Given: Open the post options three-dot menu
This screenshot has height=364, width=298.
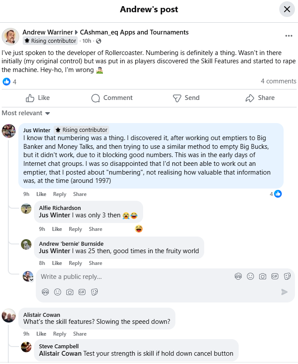Looking at the screenshot, I should (288, 36).
